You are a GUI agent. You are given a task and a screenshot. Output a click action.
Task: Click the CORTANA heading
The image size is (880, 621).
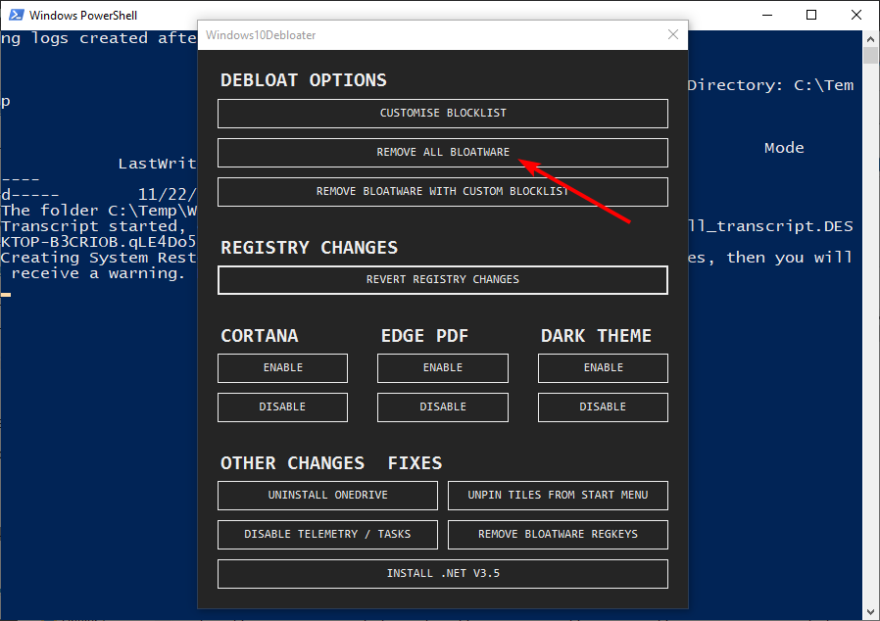tap(260, 335)
